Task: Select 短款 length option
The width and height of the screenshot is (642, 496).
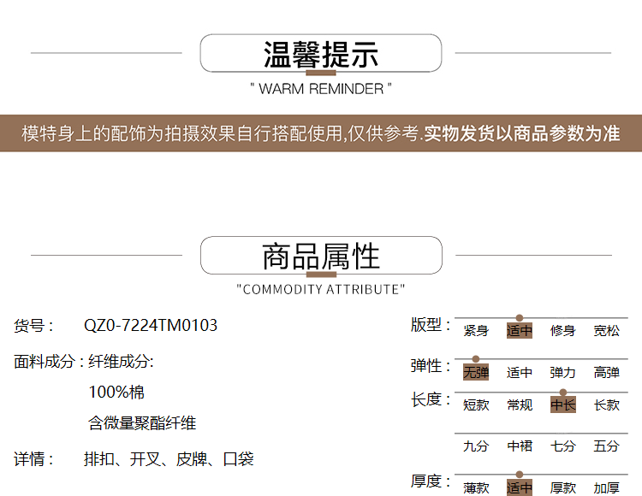Action: pyautogui.click(x=476, y=405)
